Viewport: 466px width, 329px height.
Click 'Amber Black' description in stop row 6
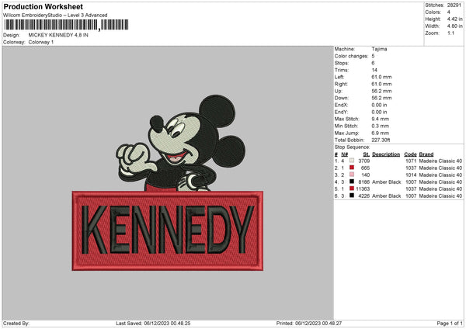[x=387, y=196]
